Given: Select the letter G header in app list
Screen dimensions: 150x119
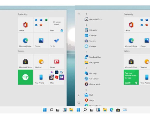Looking at the screenshot, I should (86, 68).
